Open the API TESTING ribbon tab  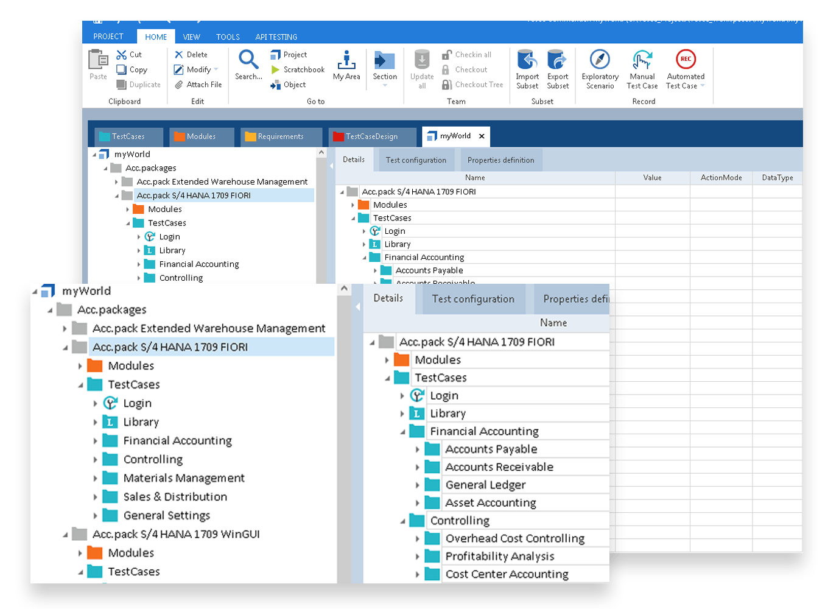(276, 37)
